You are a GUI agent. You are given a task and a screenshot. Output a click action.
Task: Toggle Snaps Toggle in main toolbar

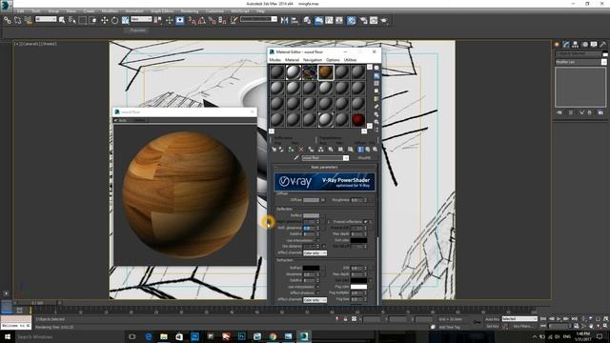pyautogui.click(x=192, y=20)
